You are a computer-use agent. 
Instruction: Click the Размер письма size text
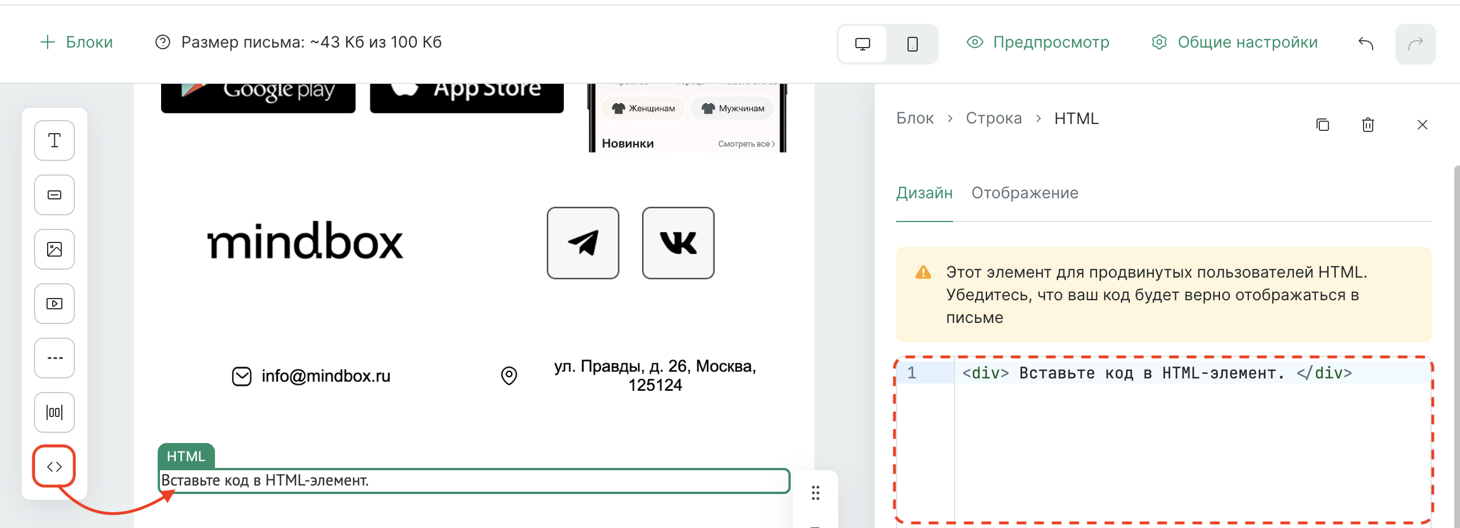[x=311, y=42]
